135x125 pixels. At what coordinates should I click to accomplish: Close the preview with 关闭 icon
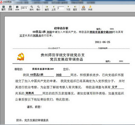[90, 8]
